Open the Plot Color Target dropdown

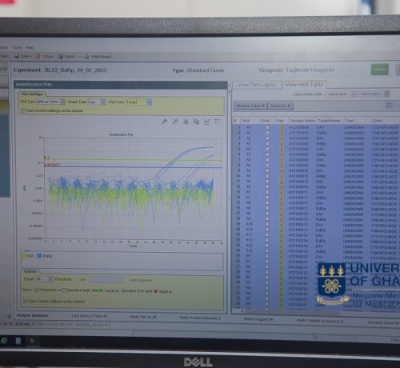coord(138,102)
